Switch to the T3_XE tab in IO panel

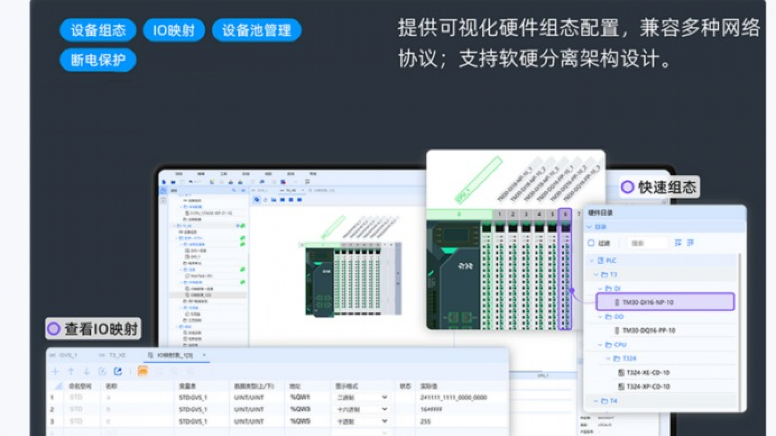(112, 355)
